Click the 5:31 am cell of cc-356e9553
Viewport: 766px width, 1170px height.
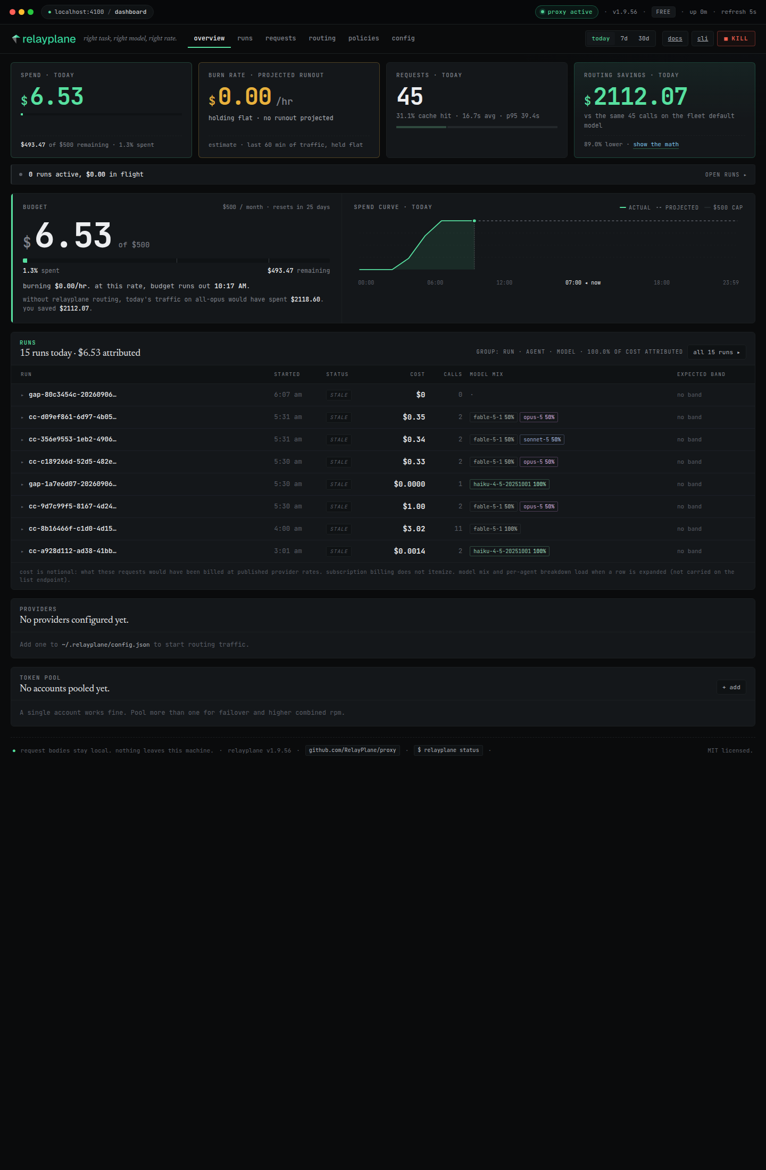tap(288, 439)
